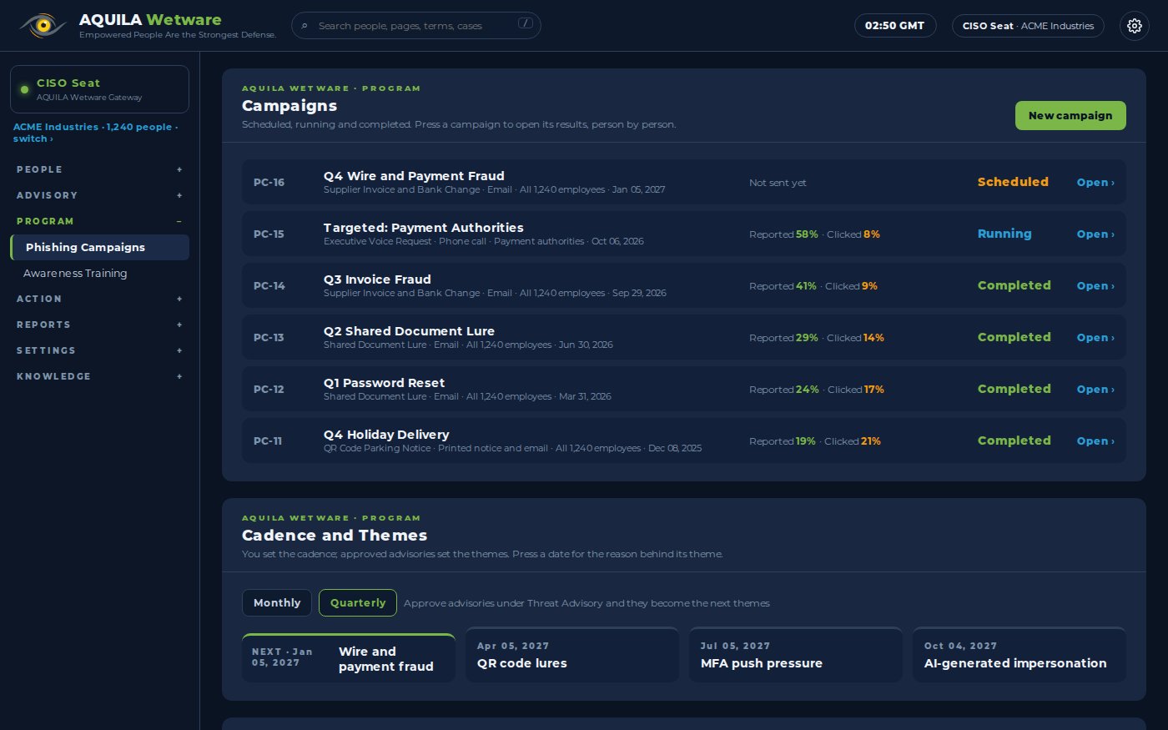1168x730 pixels.
Task: Focus the search people and pages field
Action: (x=416, y=26)
